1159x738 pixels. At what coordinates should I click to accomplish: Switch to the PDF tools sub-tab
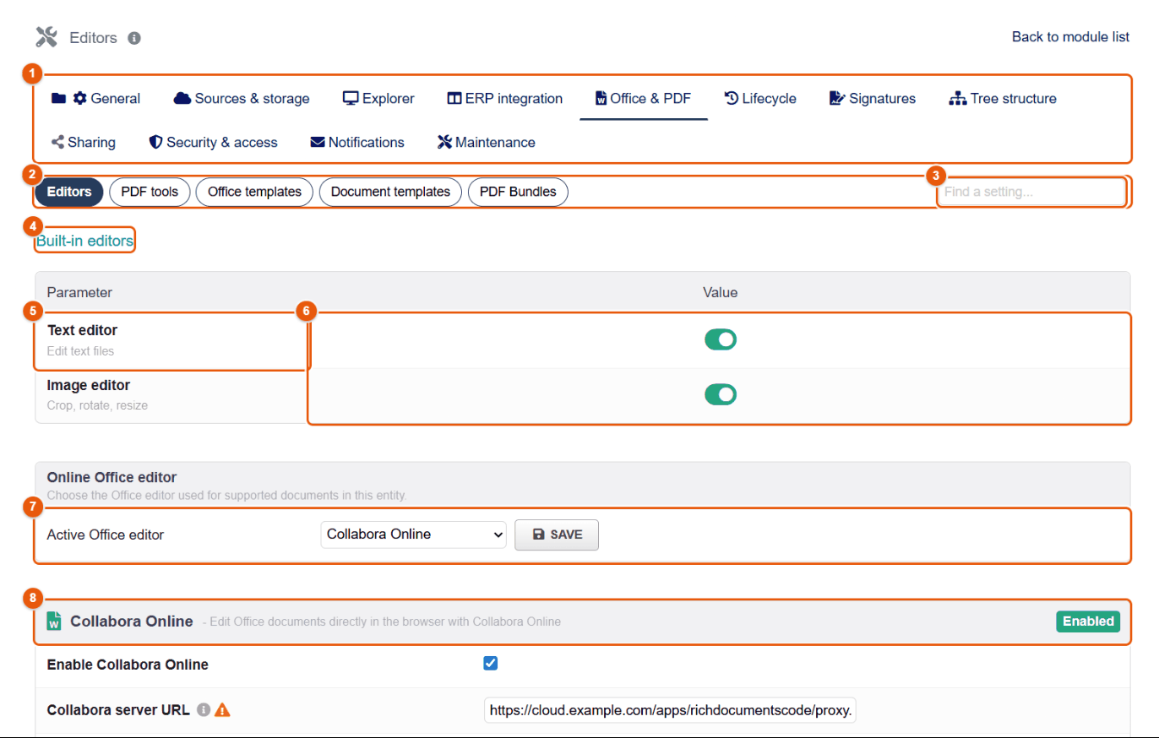click(150, 192)
